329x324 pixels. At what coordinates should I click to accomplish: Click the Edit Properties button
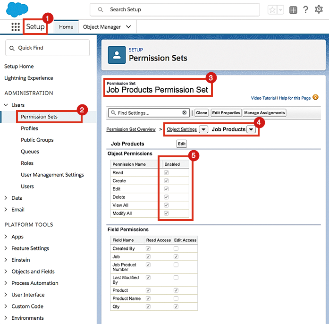coord(226,113)
